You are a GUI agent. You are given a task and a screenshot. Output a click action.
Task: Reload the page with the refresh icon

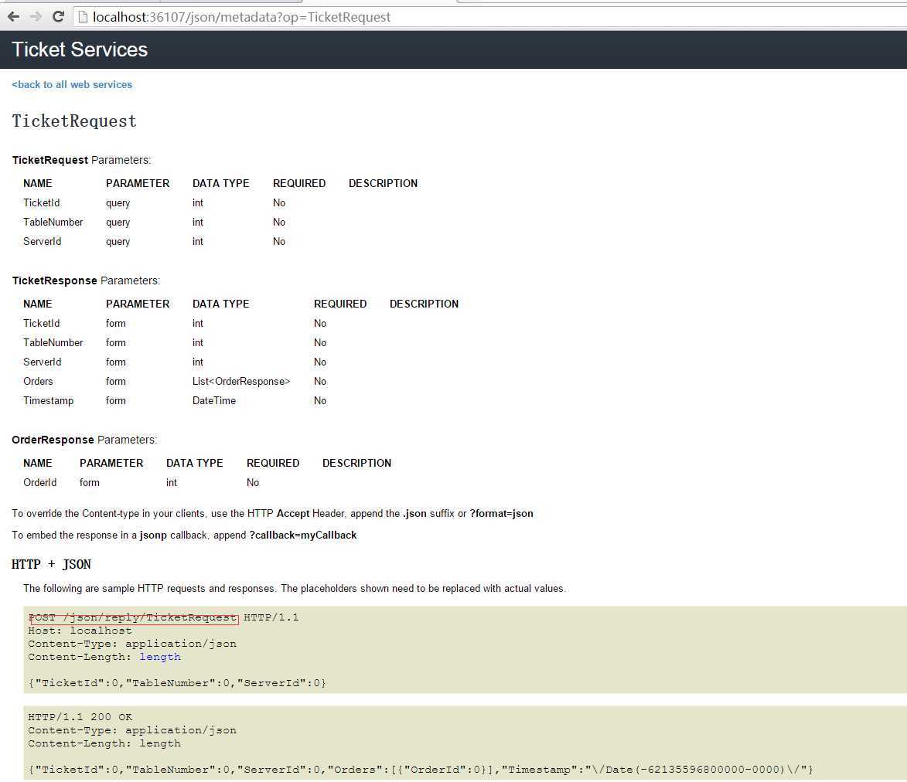click(x=58, y=17)
